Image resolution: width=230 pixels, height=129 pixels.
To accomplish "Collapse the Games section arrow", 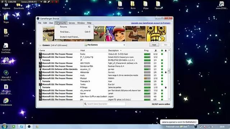I will (40, 46).
